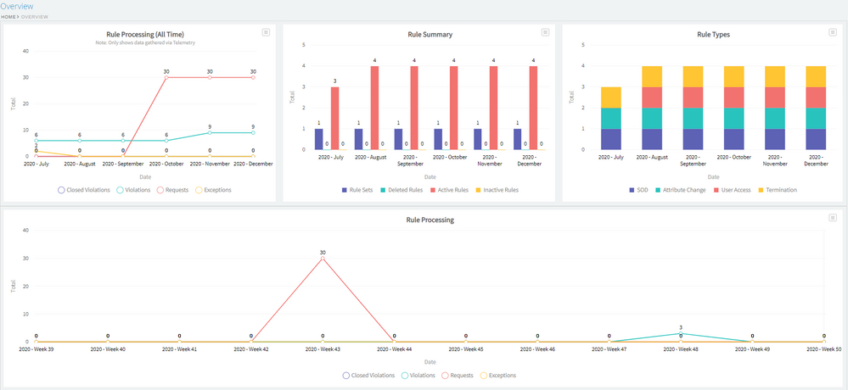Viewport: 848px width, 390px height.
Task: Select the Week 48 Violations data point
Action: [681, 334]
